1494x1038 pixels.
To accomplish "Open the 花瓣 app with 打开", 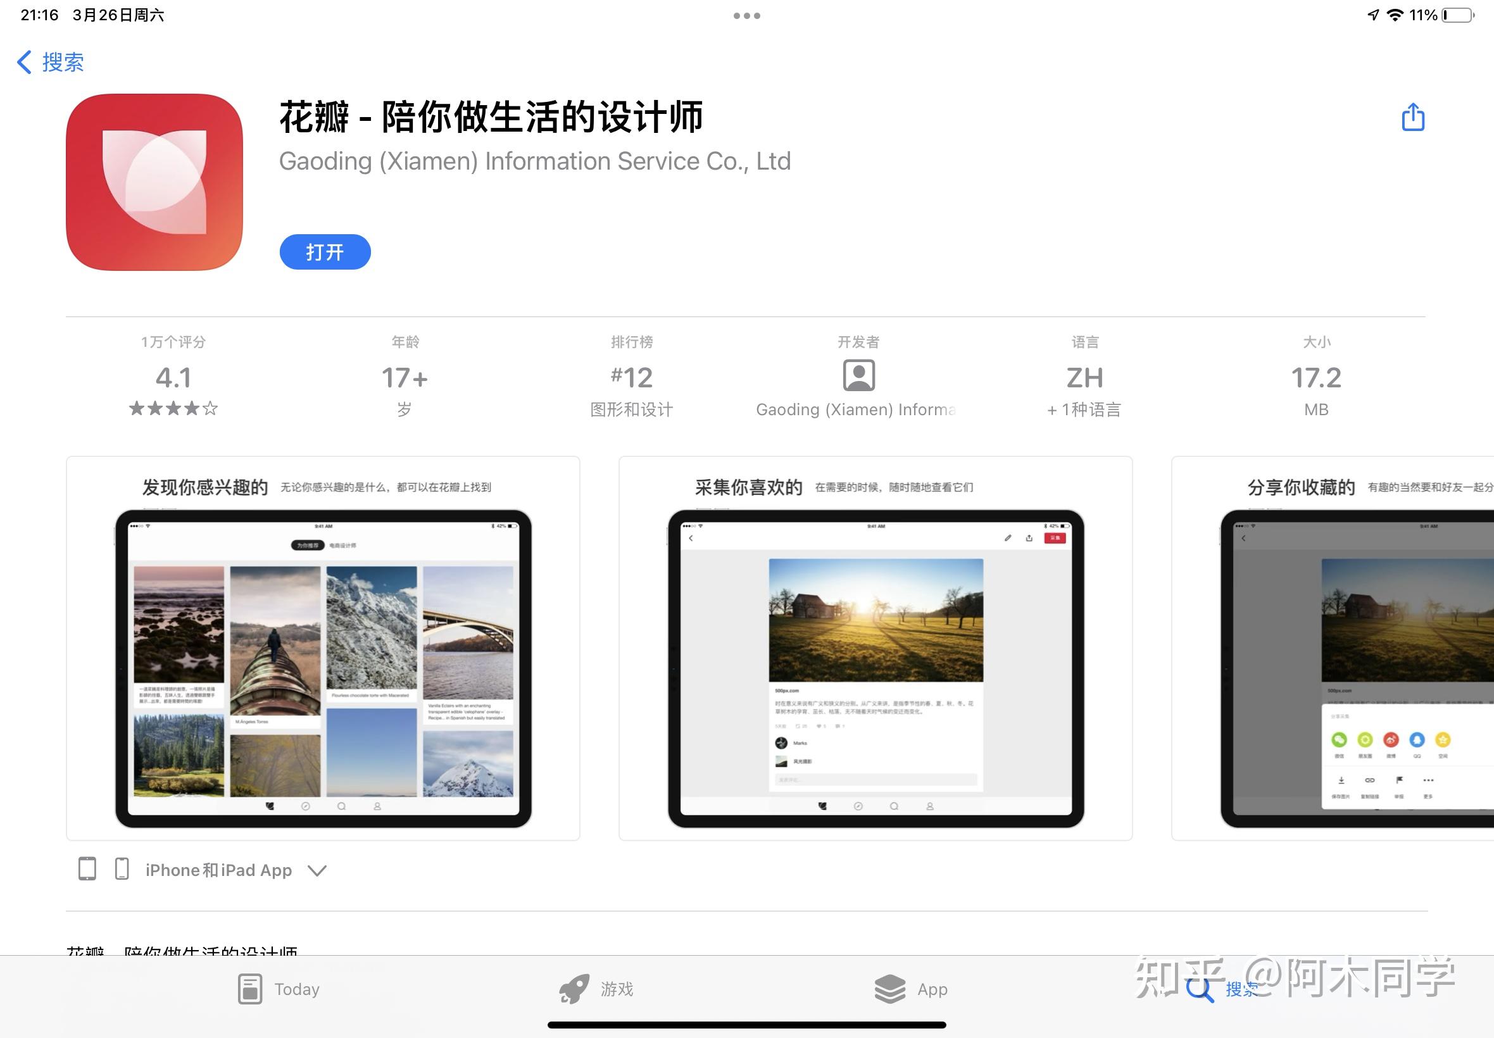I will tap(325, 252).
